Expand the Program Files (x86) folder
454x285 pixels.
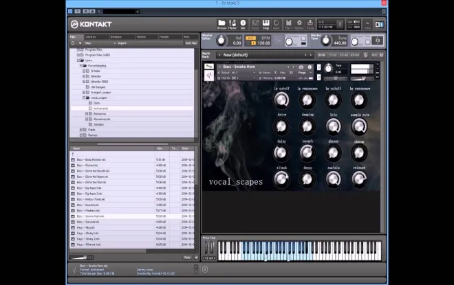[x=78, y=55]
